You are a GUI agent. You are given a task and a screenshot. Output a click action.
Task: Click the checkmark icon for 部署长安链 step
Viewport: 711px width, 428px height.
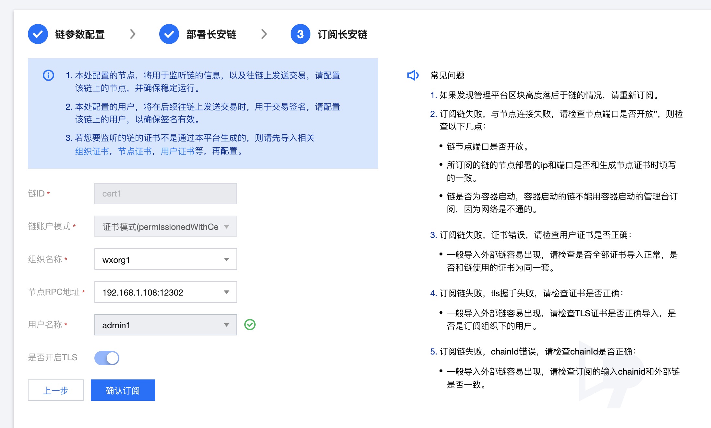click(169, 34)
